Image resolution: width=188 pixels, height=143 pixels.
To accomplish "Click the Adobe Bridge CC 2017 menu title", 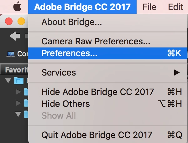I will tap(82, 7).
